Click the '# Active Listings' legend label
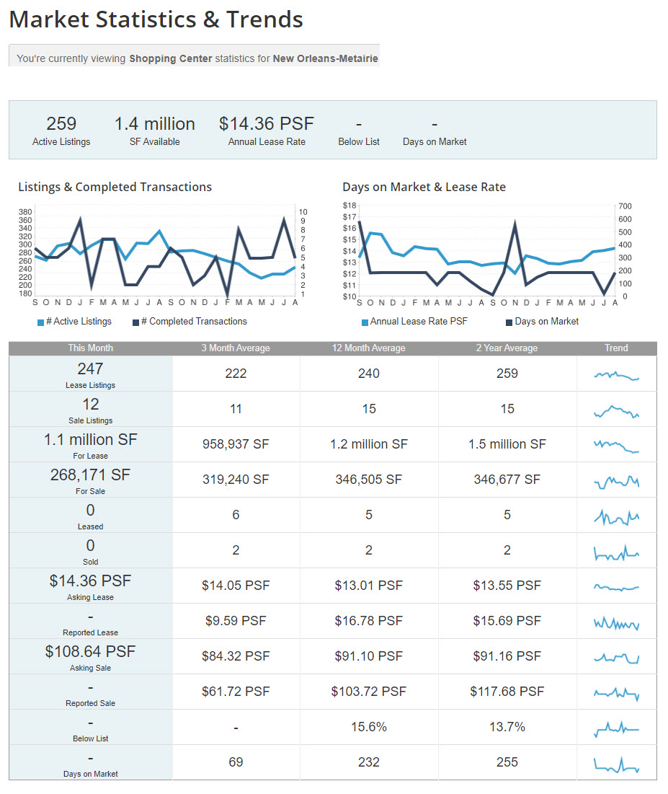Viewport: 668px width, 794px height. 79,322
